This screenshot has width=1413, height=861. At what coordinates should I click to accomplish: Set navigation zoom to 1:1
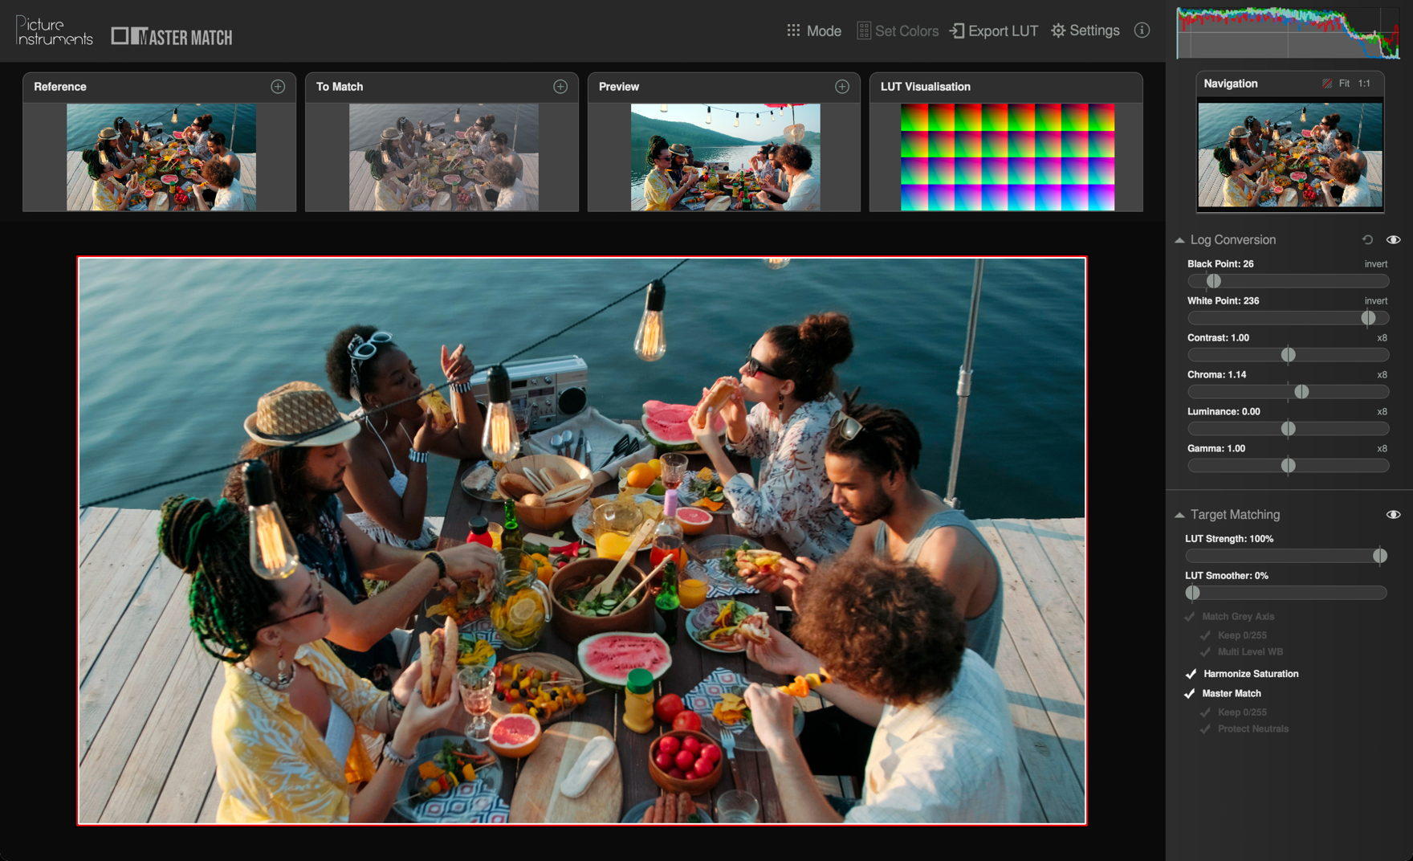coord(1364,84)
